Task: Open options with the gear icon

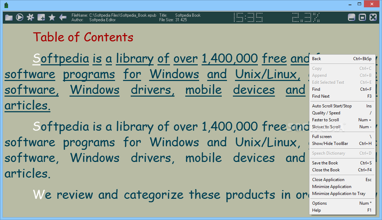Action: coord(30,17)
